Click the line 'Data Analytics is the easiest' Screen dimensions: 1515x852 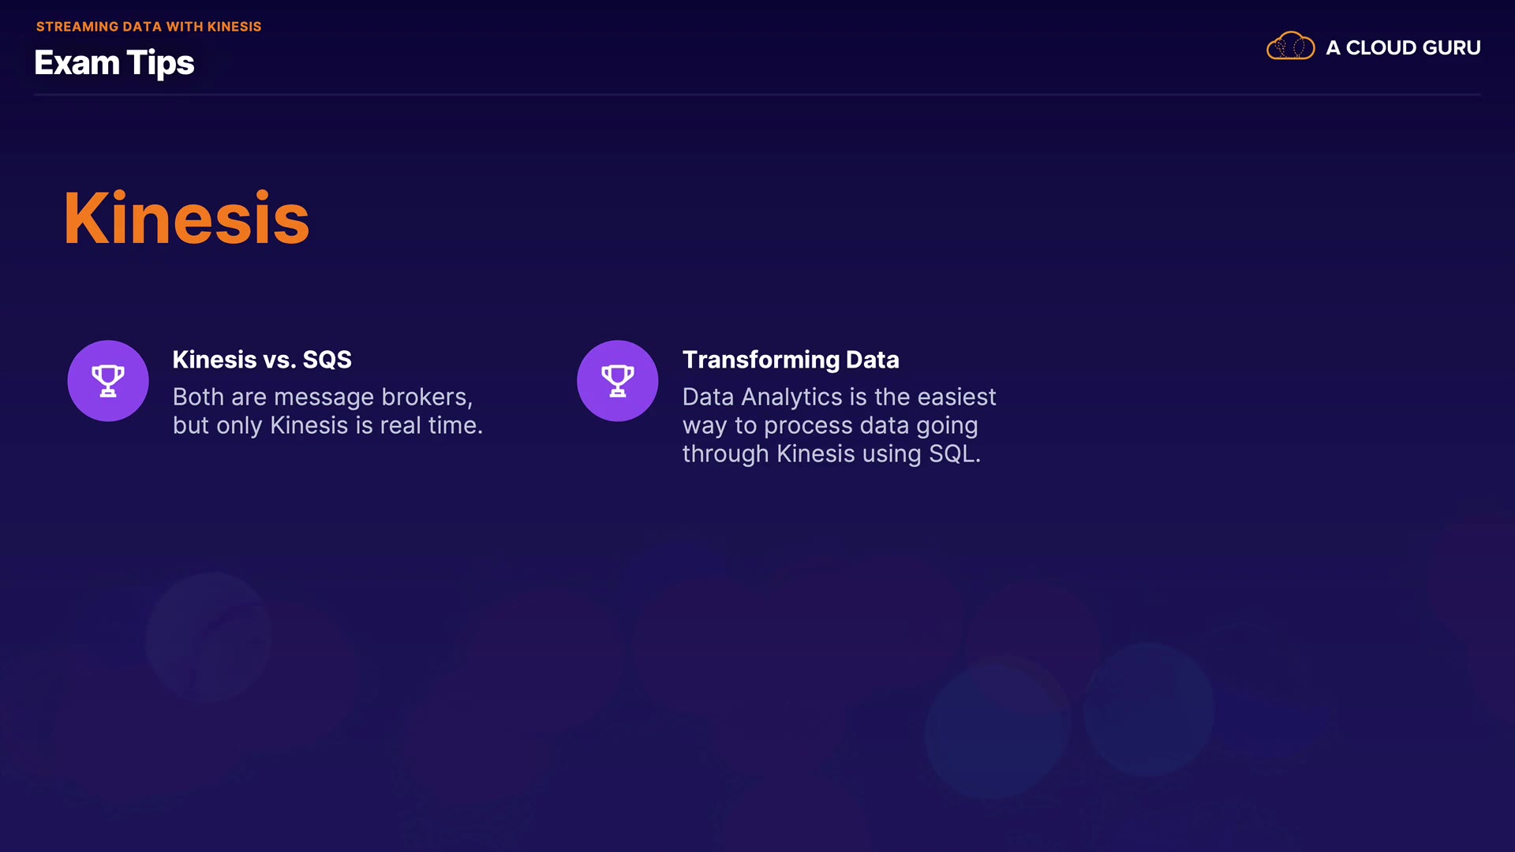click(839, 397)
